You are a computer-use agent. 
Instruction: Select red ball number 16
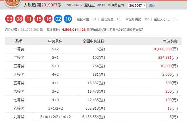tap(48, 19)
